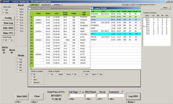The height and width of the screenshot is (104, 173).
Task: Click the Edit QSO button
Action: point(8,28)
